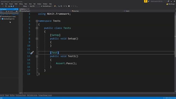Click the account warning triangle icon
This screenshot has width=176, height=99.
(167, 4)
